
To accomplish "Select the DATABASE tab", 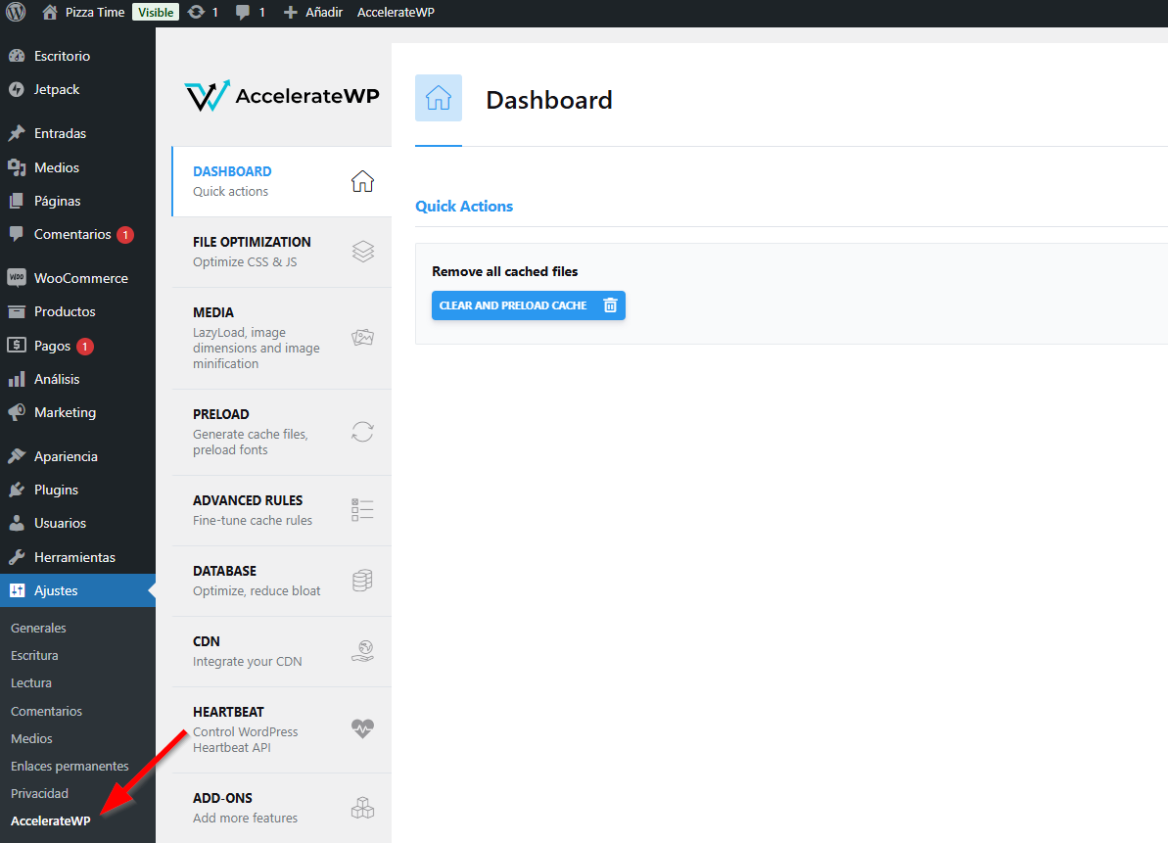I will (282, 581).
